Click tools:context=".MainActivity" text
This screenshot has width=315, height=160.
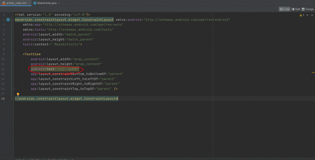tap(52, 45)
